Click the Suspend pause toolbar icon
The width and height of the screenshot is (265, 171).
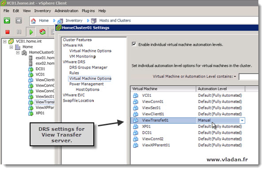(x=19, y=32)
